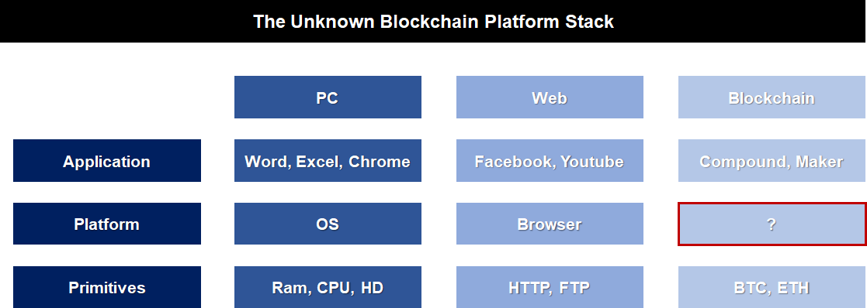This screenshot has height=308, width=867.
Task: Click the Primitives row label
Action: click(x=106, y=287)
